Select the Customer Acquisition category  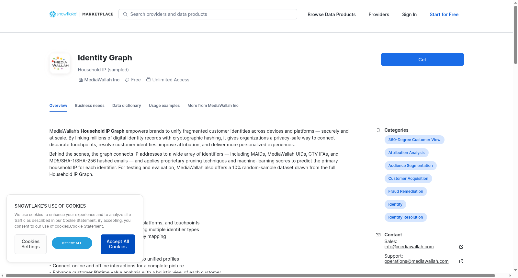coord(408,179)
